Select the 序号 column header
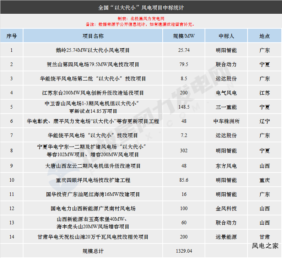Screen dimensions: 282x258 coord(12,36)
